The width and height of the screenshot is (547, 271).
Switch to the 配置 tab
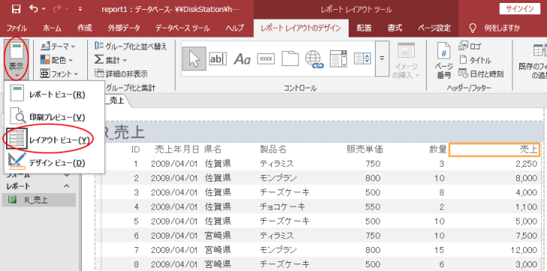[364, 29]
